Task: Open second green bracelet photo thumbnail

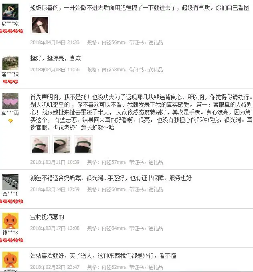Action: (62, 145)
